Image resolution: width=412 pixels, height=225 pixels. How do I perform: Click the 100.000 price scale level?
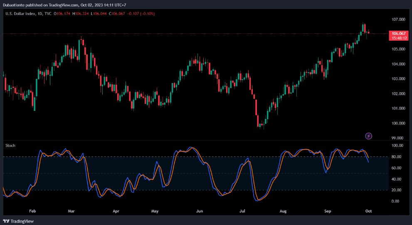(x=398, y=123)
